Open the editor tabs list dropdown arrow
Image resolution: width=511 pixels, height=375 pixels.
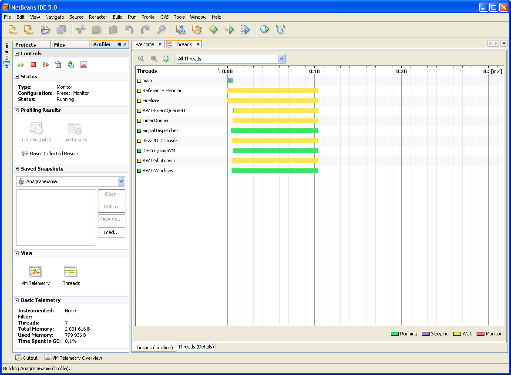click(504, 44)
